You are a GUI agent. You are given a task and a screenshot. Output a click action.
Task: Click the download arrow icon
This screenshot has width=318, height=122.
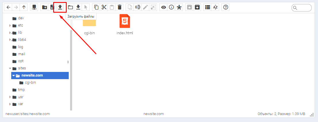pos(78,7)
